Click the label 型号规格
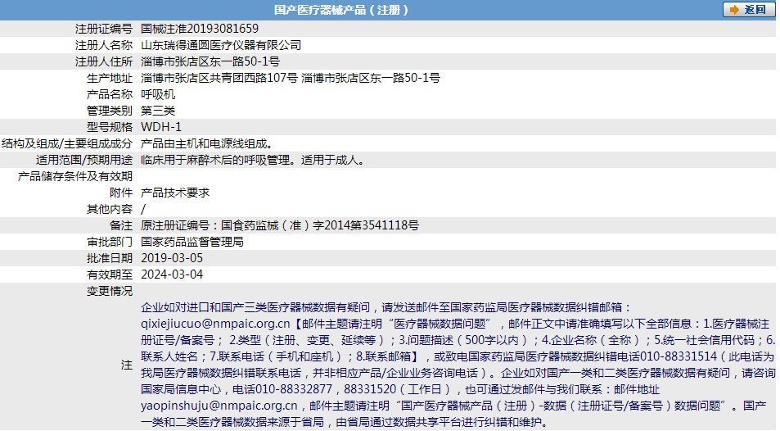780x431 pixels. click(110, 128)
